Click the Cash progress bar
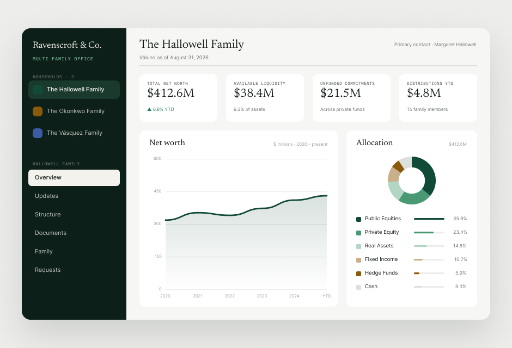Viewport: 512px width, 348px height. click(429, 287)
